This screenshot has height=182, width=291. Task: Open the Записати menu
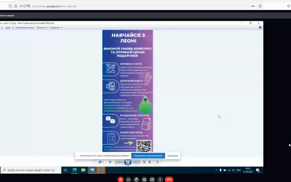pos(41,28)
